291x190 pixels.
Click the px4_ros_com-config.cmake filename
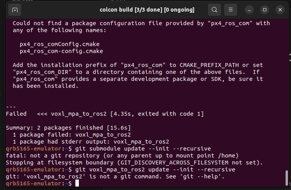61,51
